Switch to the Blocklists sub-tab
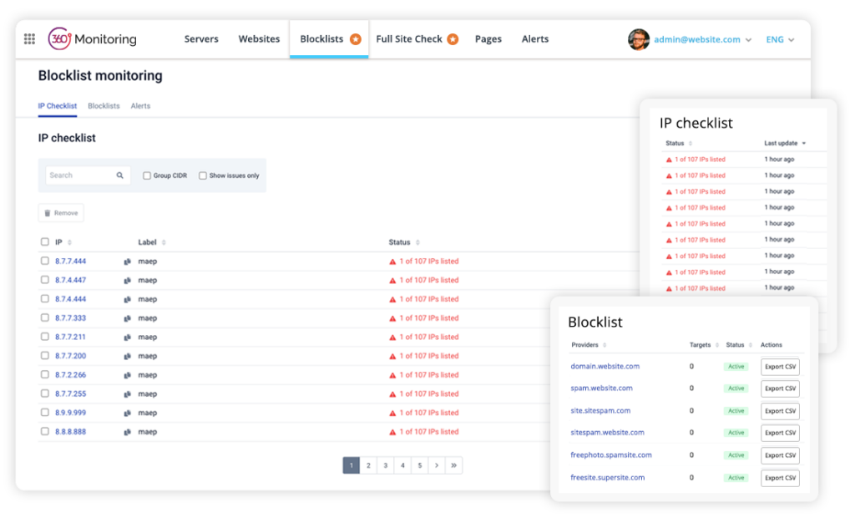The width and height of the screenshot is (855, 518). pyautogui.click(x=104, y=105)
